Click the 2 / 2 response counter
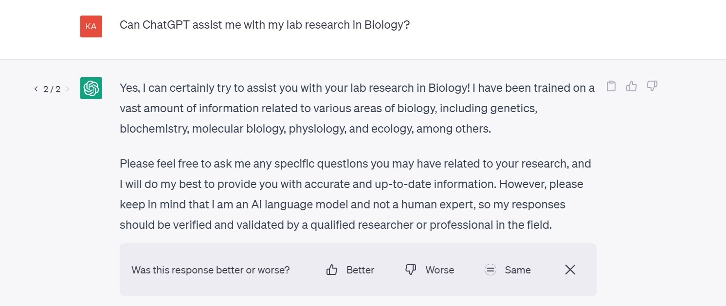Screen dimensions: 726x306 pyautogui.click(x=52, y=89)
